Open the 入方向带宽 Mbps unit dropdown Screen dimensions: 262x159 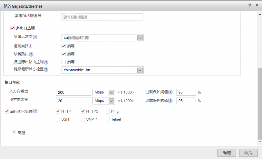(x=111, y=92)
